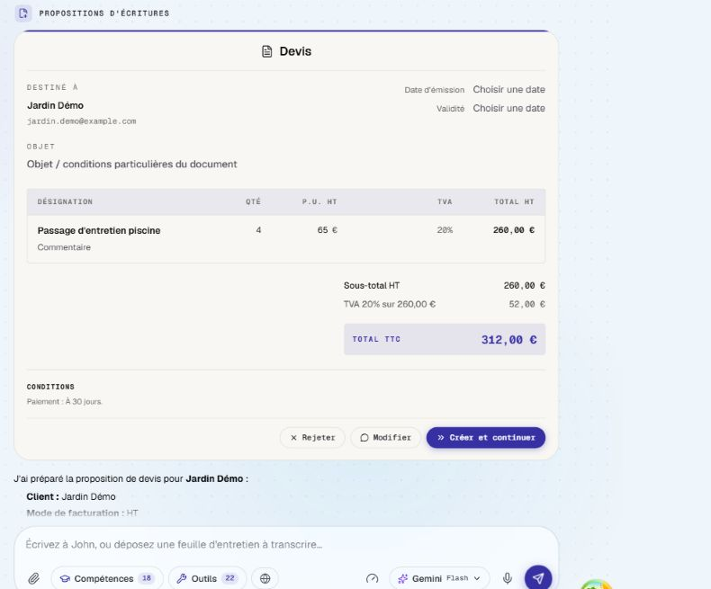
Task: Click the P.U. HT column header
Action: tap(319, 202)
